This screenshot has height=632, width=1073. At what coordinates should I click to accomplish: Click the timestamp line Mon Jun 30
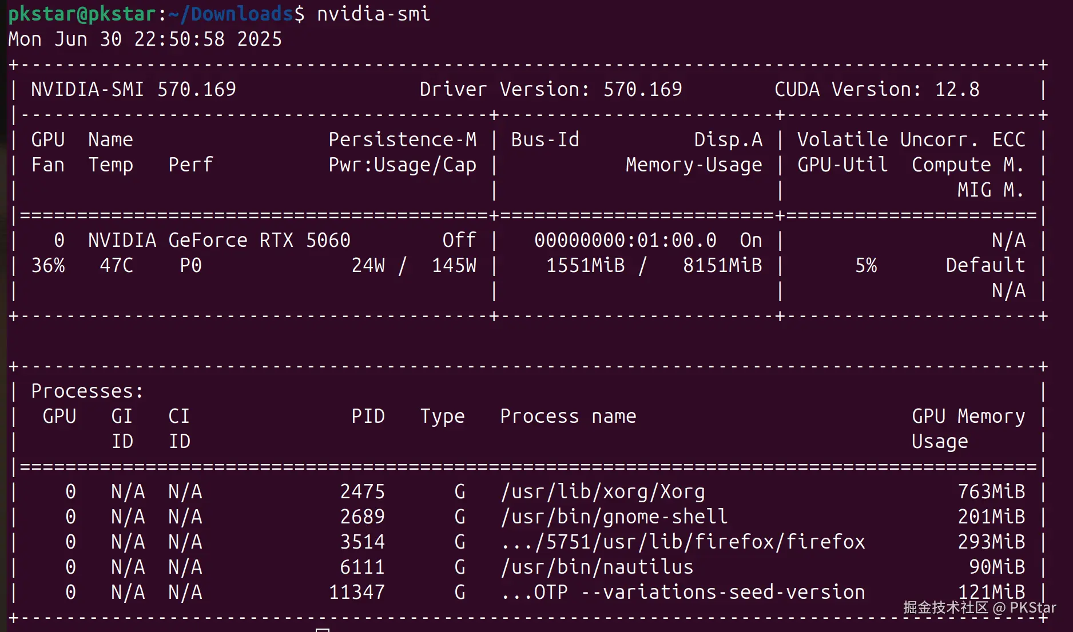145,39
